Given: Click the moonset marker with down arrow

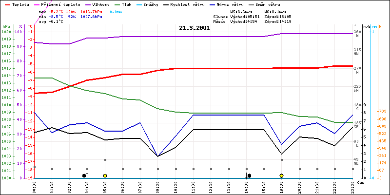Looking at the screenshot, I should (248, 175).
